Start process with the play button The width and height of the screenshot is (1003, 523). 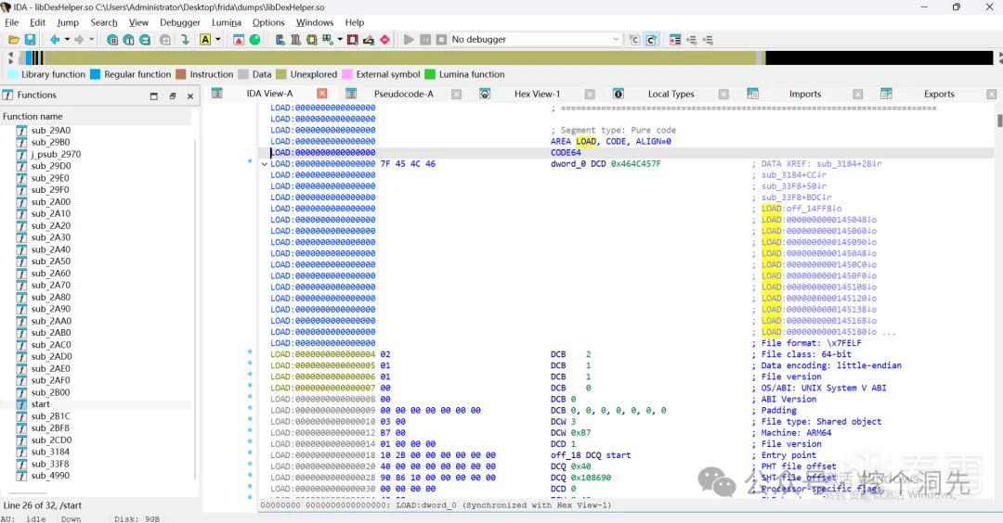(x=409, y=40)
